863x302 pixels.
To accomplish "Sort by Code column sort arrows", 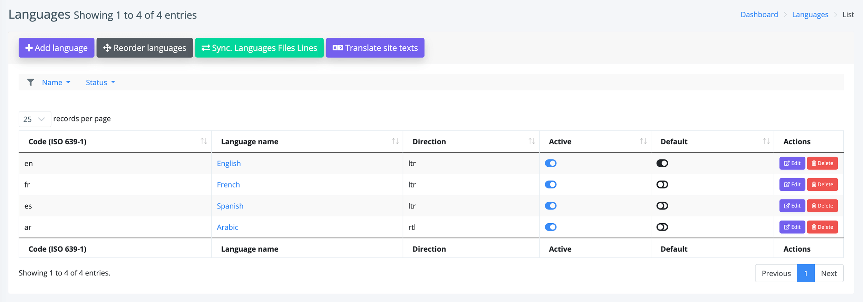I will point(204,141).
